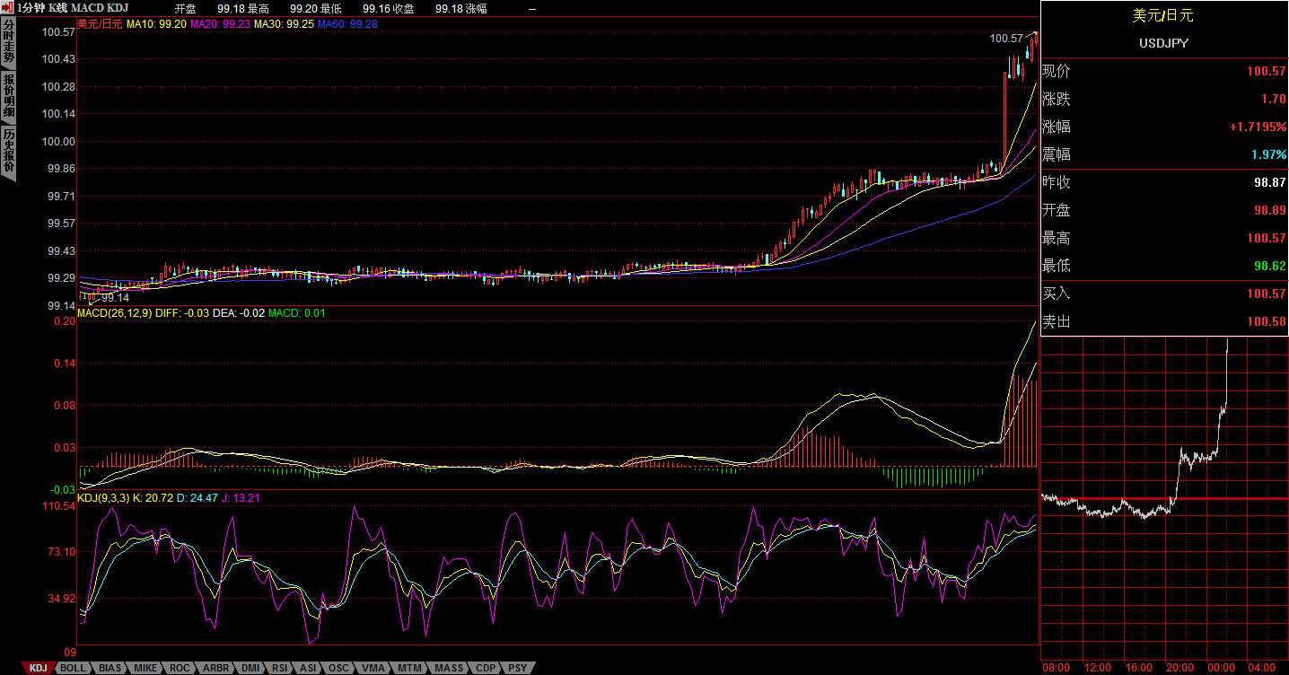Select the DMI indicator tab

(x=250, y=669)
